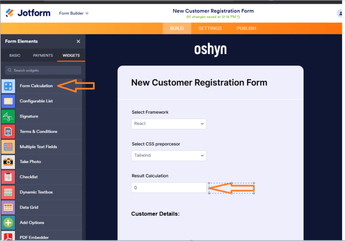
Task: Click the PDF Embedder label
Action: (x=34, y=238)
